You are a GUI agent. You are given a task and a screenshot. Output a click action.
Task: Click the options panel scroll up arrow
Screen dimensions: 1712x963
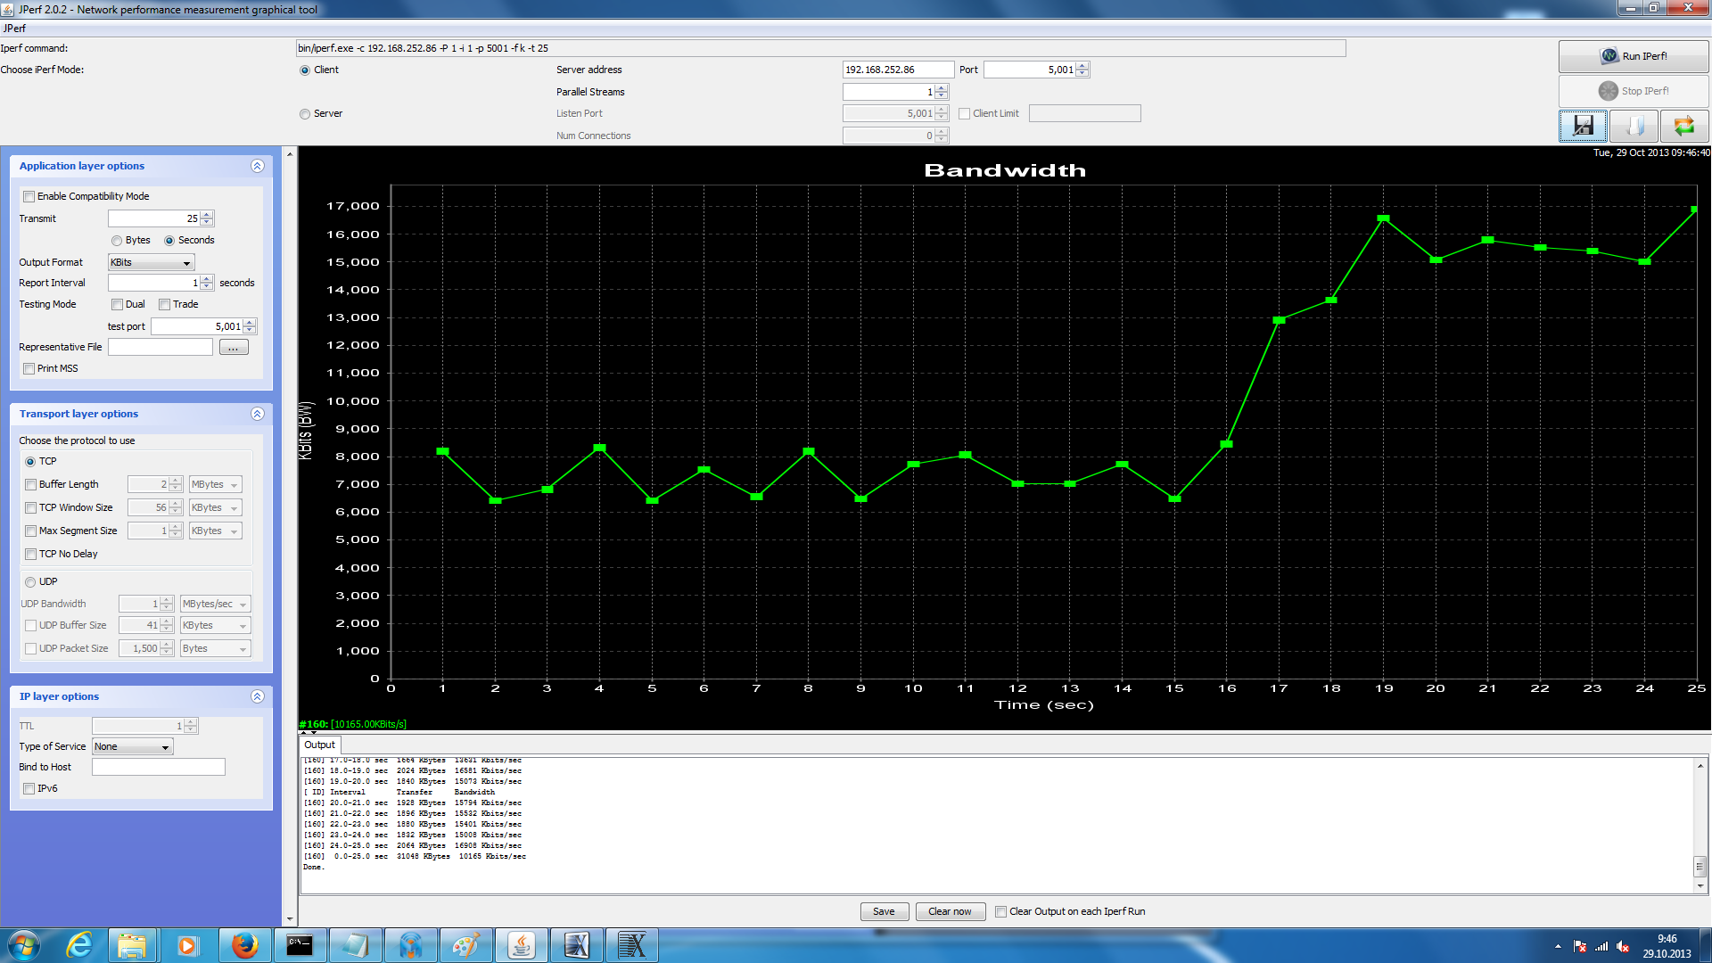pos(290,154)
